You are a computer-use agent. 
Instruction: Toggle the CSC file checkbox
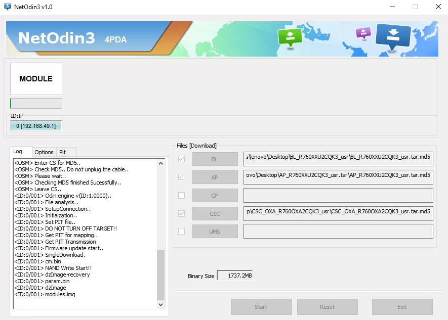tap(182, 213)
